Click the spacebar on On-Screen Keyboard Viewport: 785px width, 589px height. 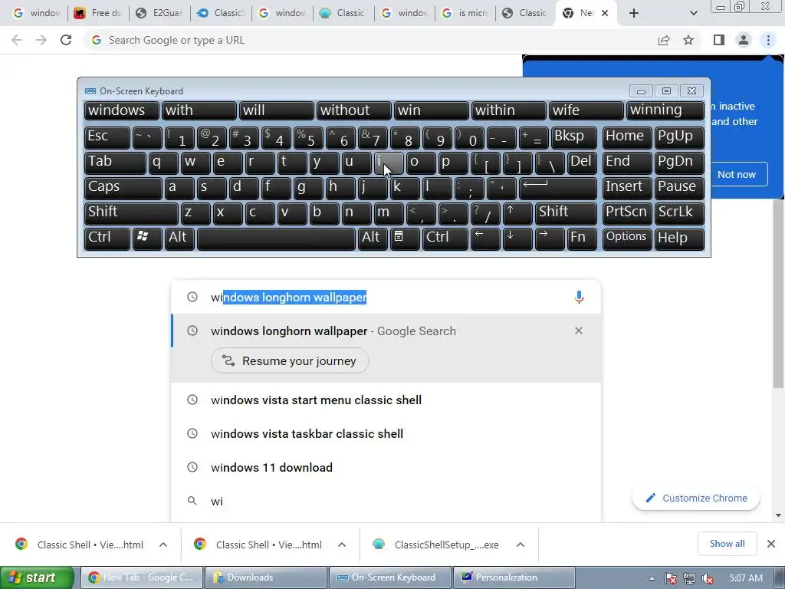[276, 238]
